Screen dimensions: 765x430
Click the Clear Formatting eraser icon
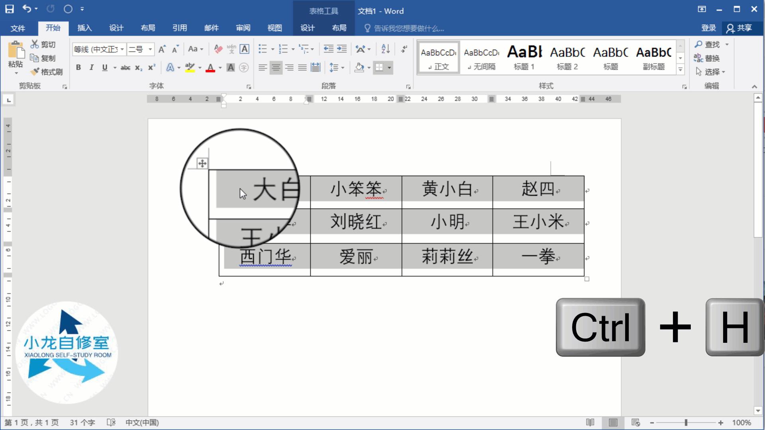coord(218,49)
